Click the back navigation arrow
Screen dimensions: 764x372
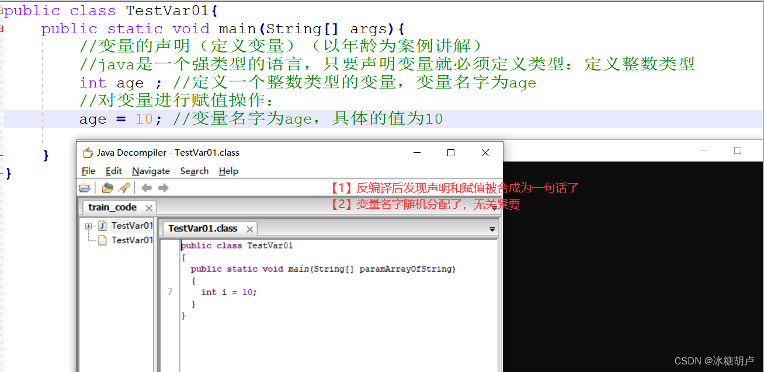coord(145,187)
